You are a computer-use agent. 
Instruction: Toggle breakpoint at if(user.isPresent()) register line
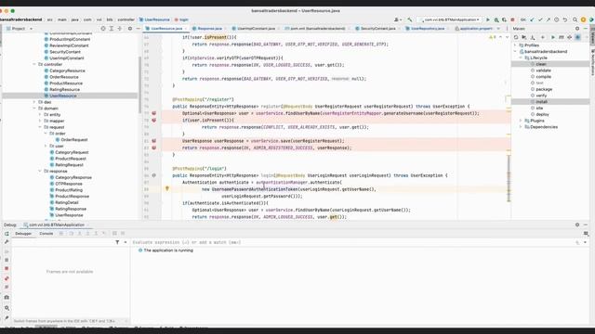154,120
